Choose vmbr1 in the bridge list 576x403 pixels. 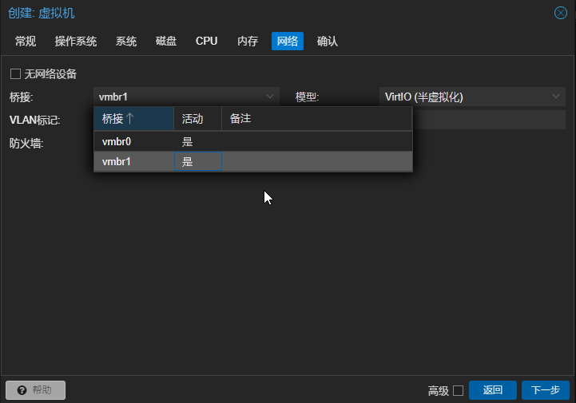click(x=117, y=161)
